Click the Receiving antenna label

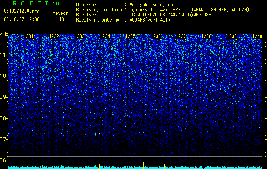(x=98, y=20)
